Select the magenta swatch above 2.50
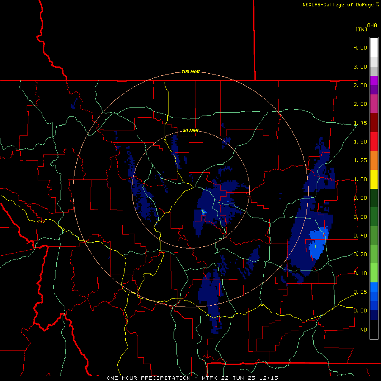381x381 pixels. (x=374, y=80)
